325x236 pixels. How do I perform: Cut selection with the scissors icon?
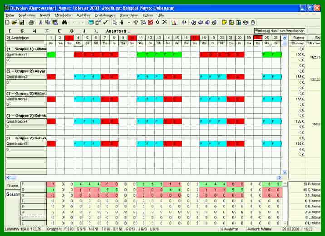[x=41, y=22]
